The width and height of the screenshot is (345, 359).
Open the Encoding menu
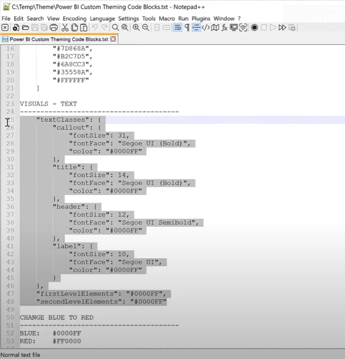pyautogui.click(x=75, y=18)
